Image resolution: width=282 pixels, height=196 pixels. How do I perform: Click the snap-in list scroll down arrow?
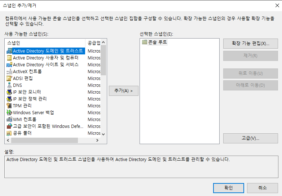tap(103, 134)
